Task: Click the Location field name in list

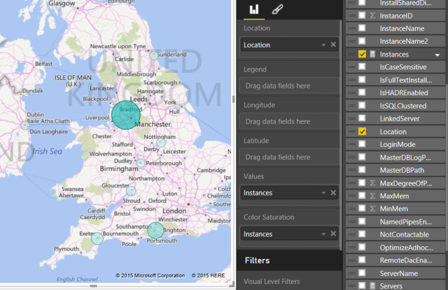Action: pyautogui.click(x=393, y=132)
